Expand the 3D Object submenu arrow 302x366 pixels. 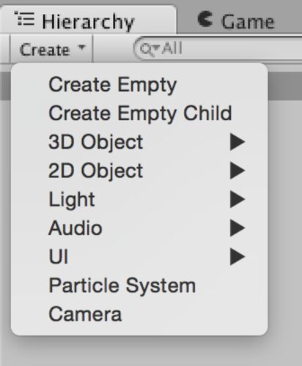point(237,142)
